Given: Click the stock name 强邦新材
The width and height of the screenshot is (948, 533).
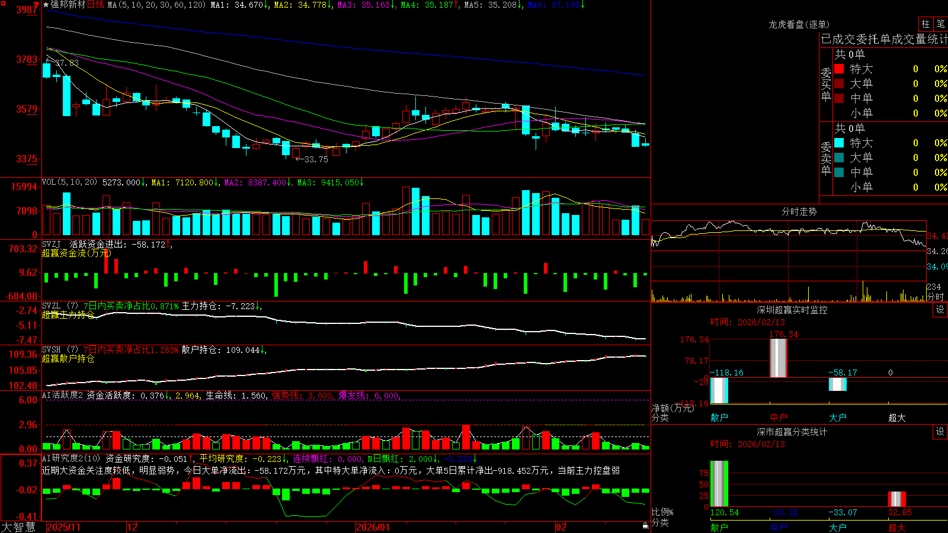Looking at the screenshot, I should 68,5.
